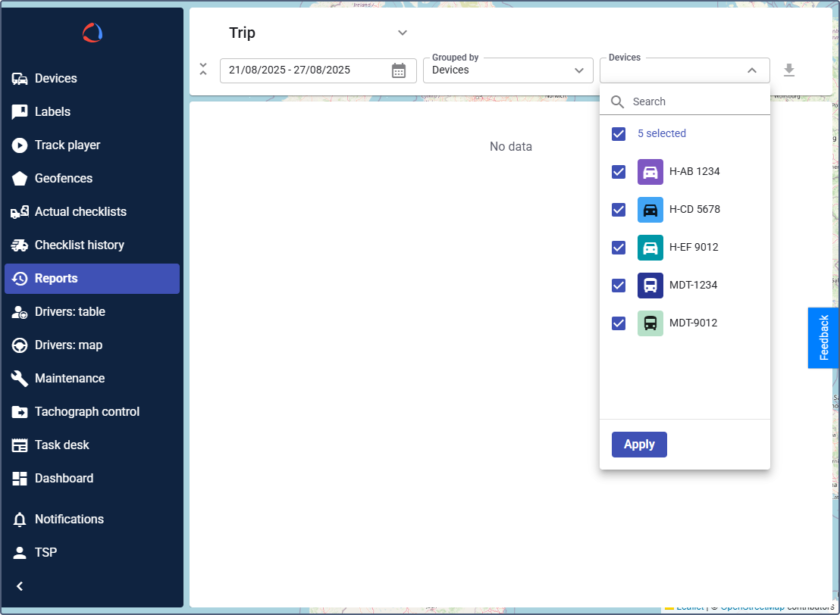Collapse the Devices dropdown chevron

(x=751, y=70)
